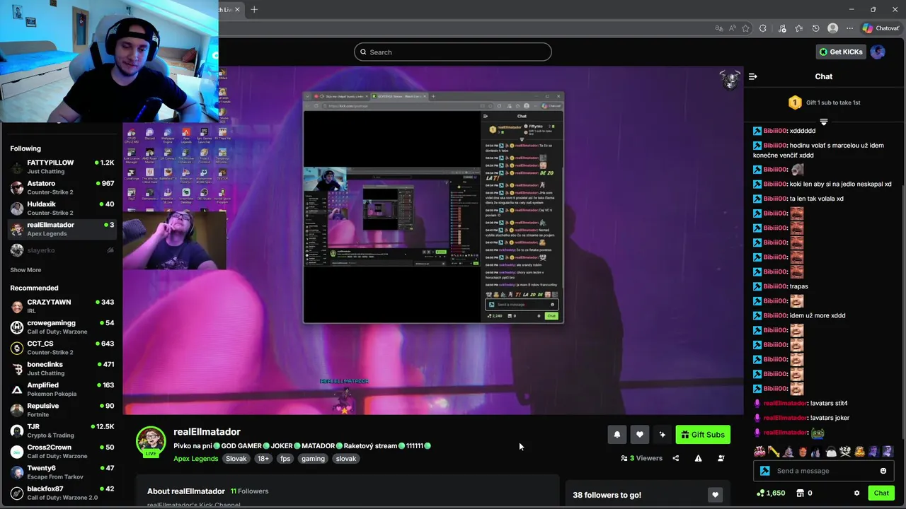The width and height of the screenshot is (906, 509).
Task: Open FATTYPILLOW channel from Following
Action: point(62,167)
